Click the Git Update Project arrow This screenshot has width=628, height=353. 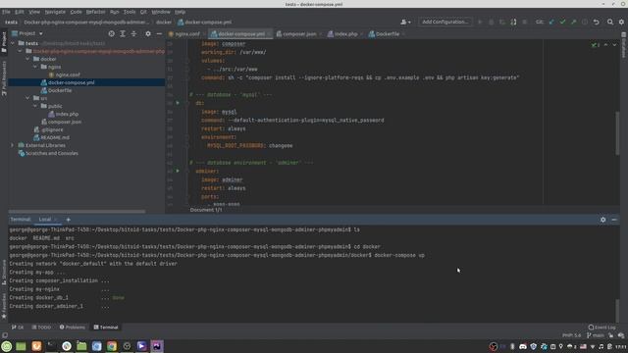point(551,22)
